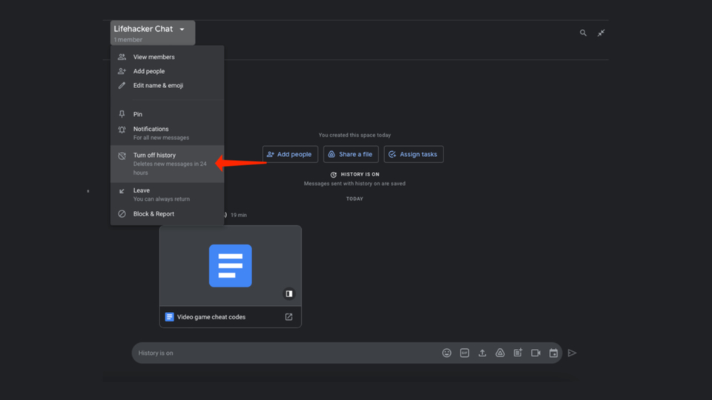Open Video game cheat codes in new tab
712x400 pixels.
(x=289, y=317)
